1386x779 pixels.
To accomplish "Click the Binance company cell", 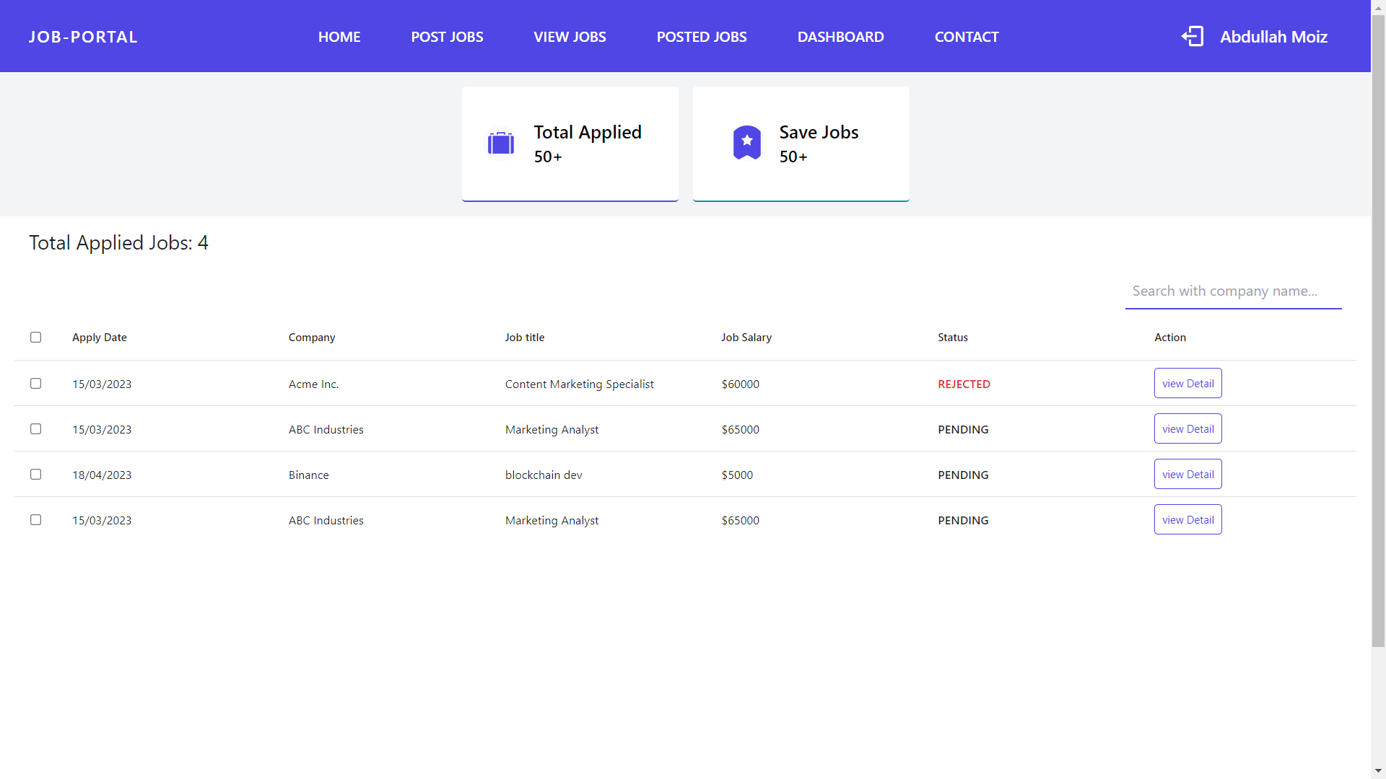I will tap(308, 475).
